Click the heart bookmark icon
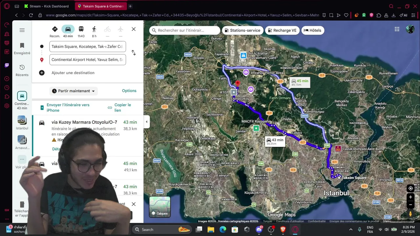The height and width of the screenshot is (236, 420). tap(346, 15)
